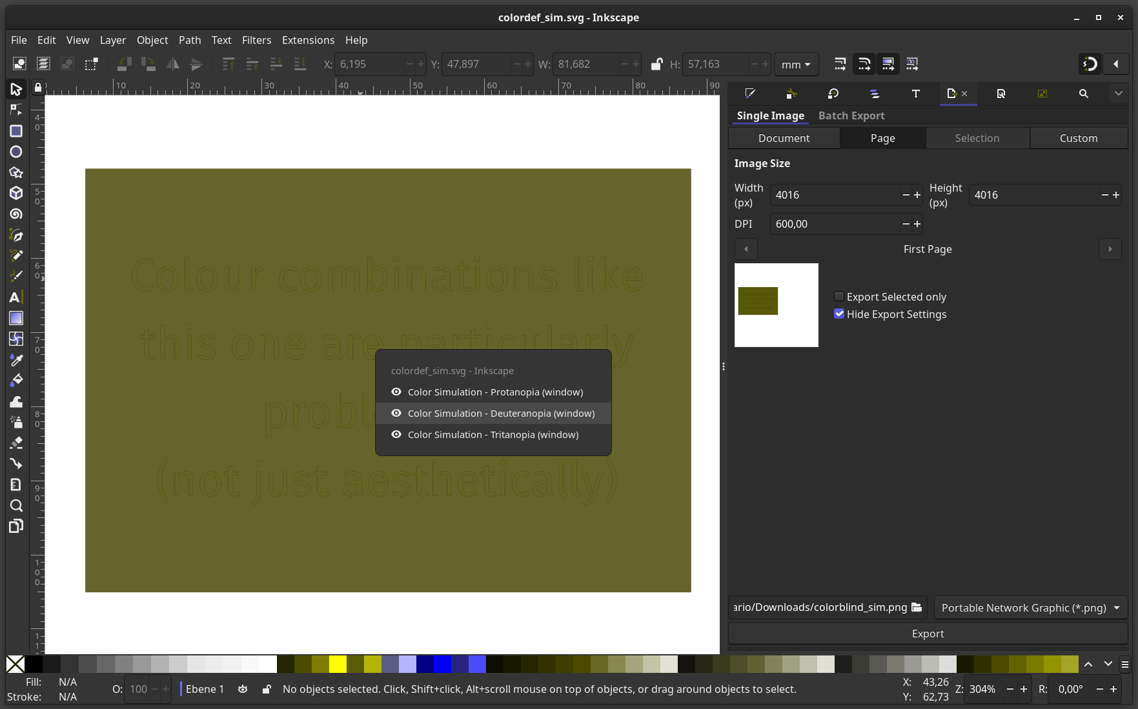Select the Pages tool
This screenshot has height=709, width=1138.
click(x=16, y=526)
